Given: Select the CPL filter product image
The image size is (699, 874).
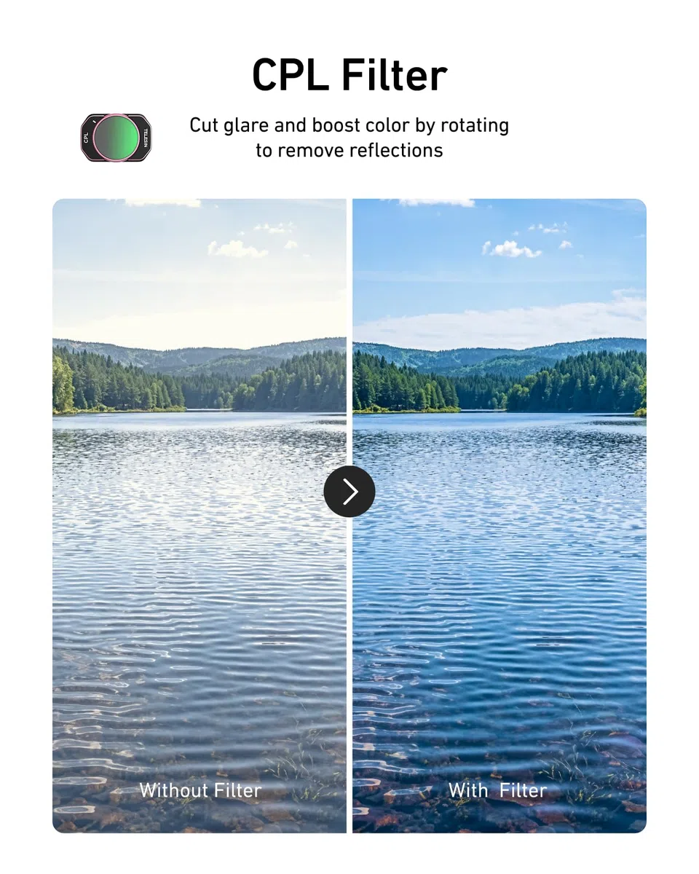Looking at the screenshot, I should point(116,138).
